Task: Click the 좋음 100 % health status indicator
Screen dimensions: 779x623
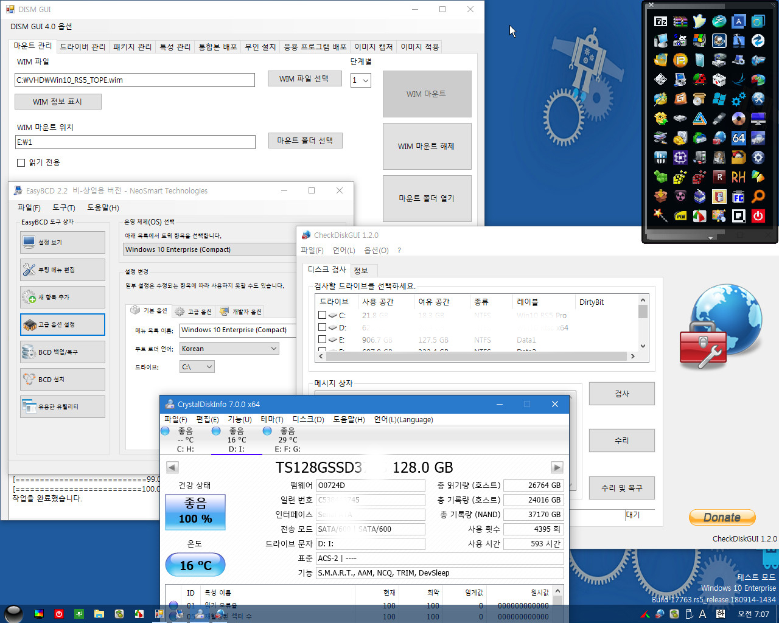Action: point(195,512)
